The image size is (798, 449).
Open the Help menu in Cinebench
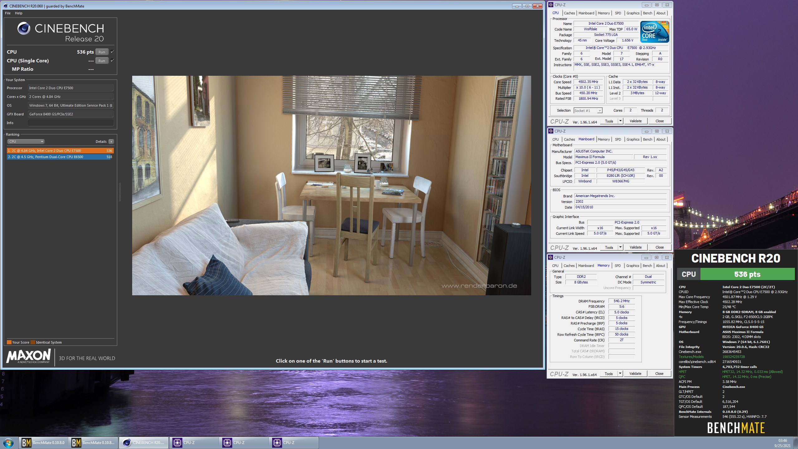point(19,13)
